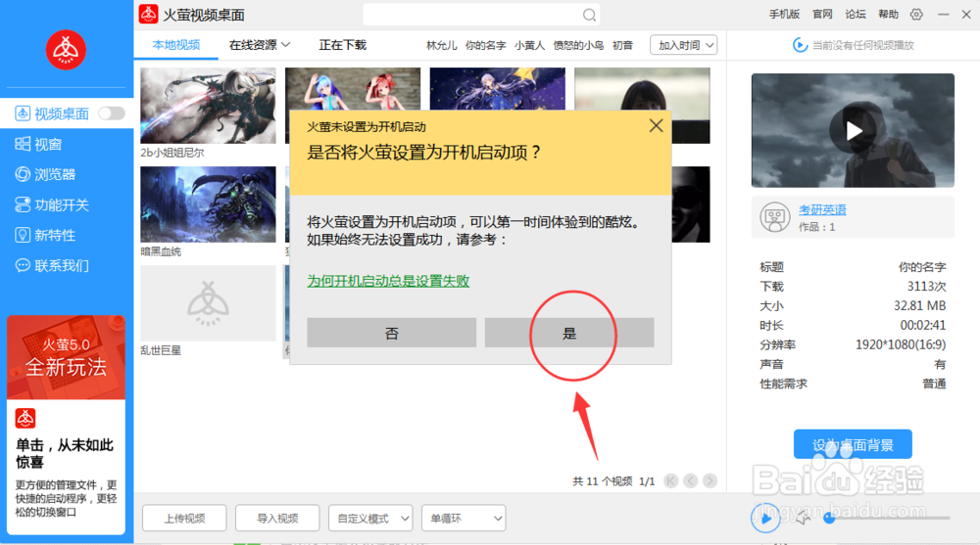Switch to the 本地视频 tab
Image resolution: width=980 pixels, height=545 pixels.
coord(176,45)
